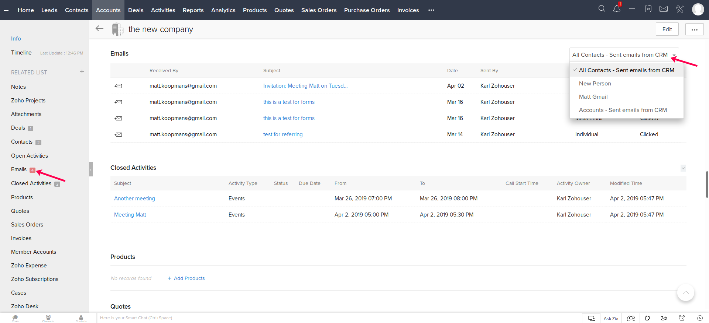Jump to Zoho Projects related list
709x323 pixels.
pos(28,101)
